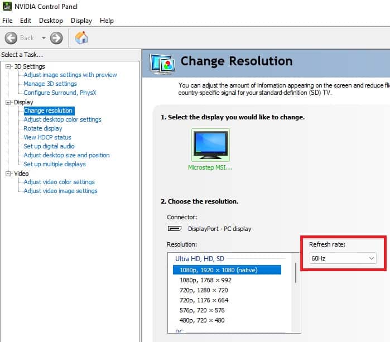This screenshot has height=342, width=390.
Task: Click the Back arrow icon
Action: [11, 38]
